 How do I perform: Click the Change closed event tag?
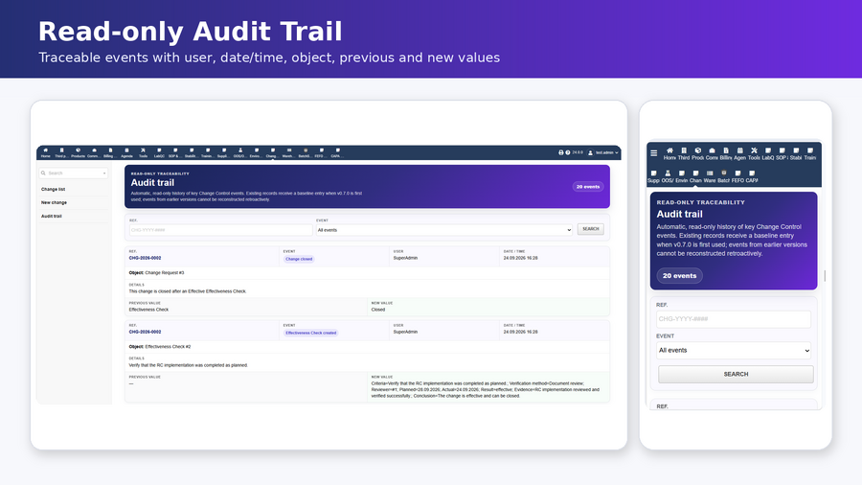coord(299,259)
